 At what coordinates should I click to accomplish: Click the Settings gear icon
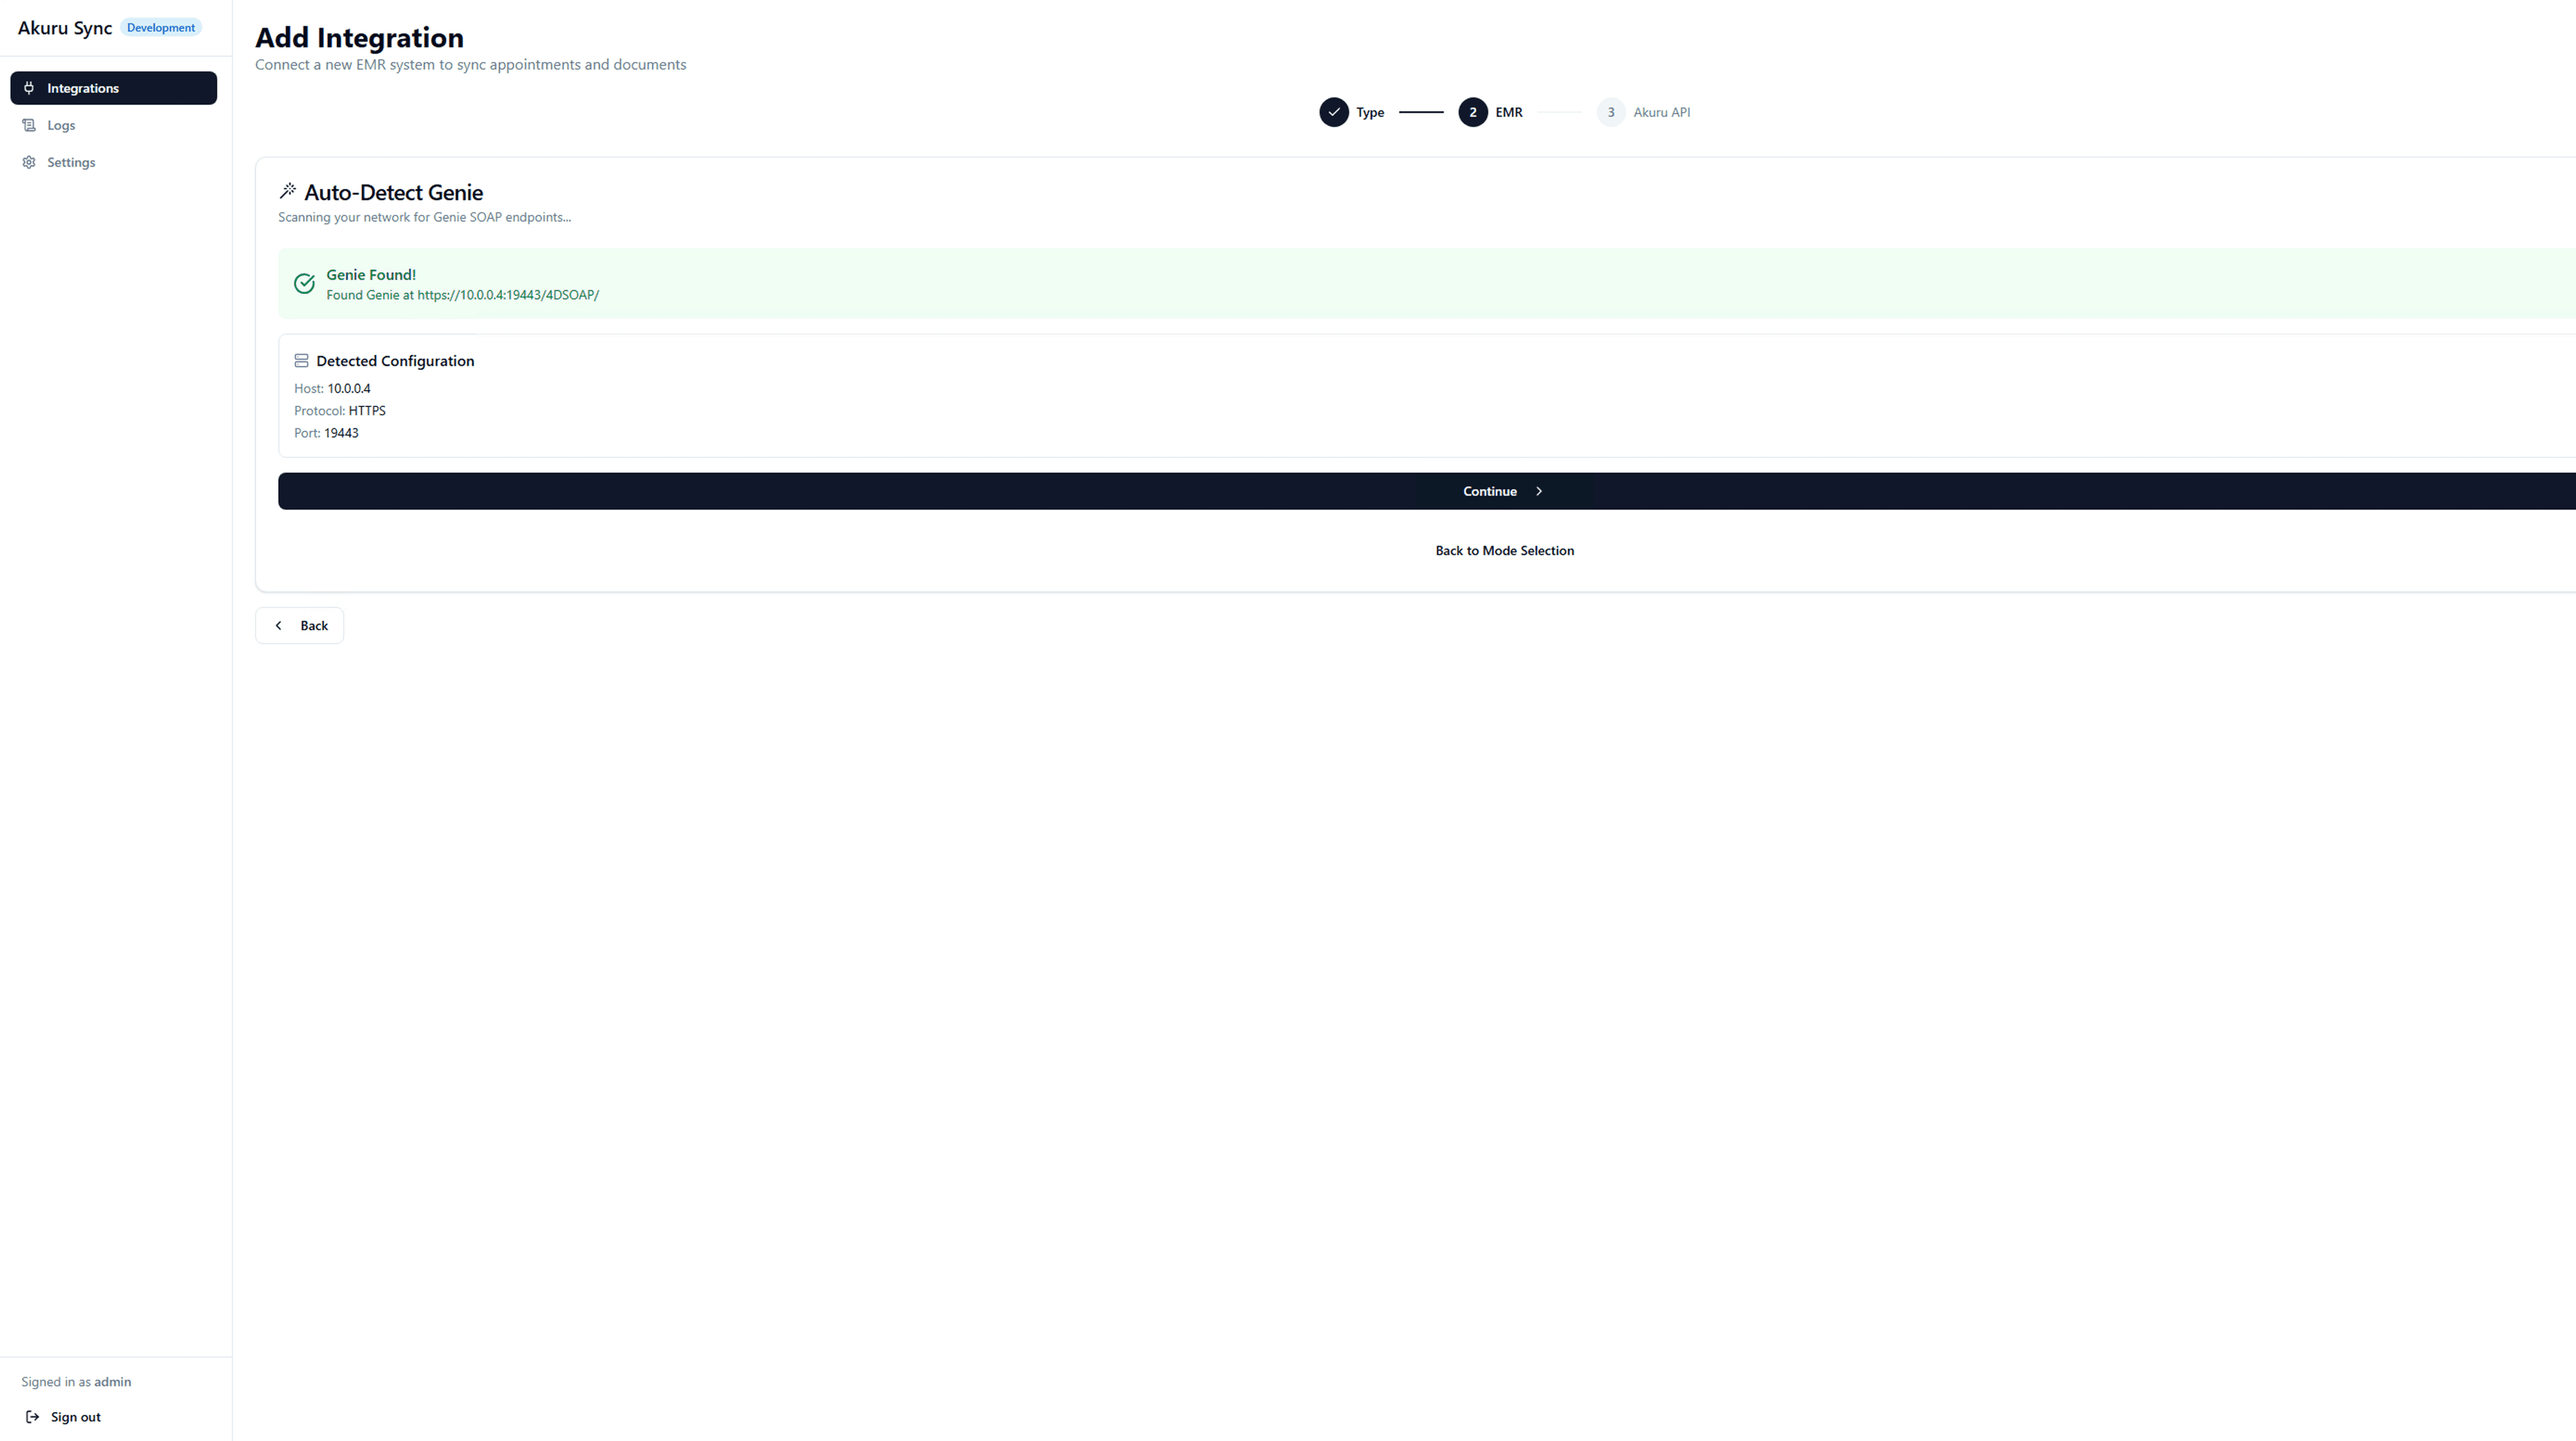(29, 162)
